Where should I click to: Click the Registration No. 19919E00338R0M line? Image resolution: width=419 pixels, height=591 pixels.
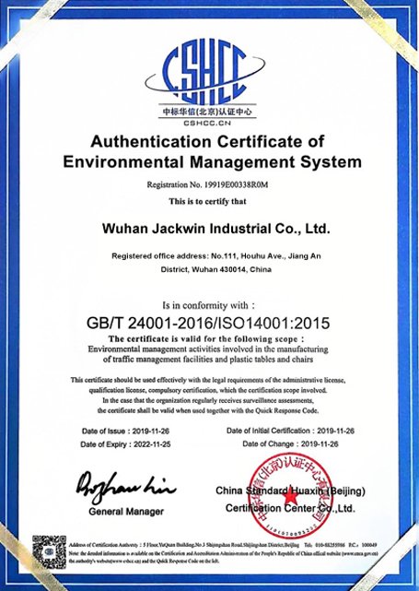point(207,184)
